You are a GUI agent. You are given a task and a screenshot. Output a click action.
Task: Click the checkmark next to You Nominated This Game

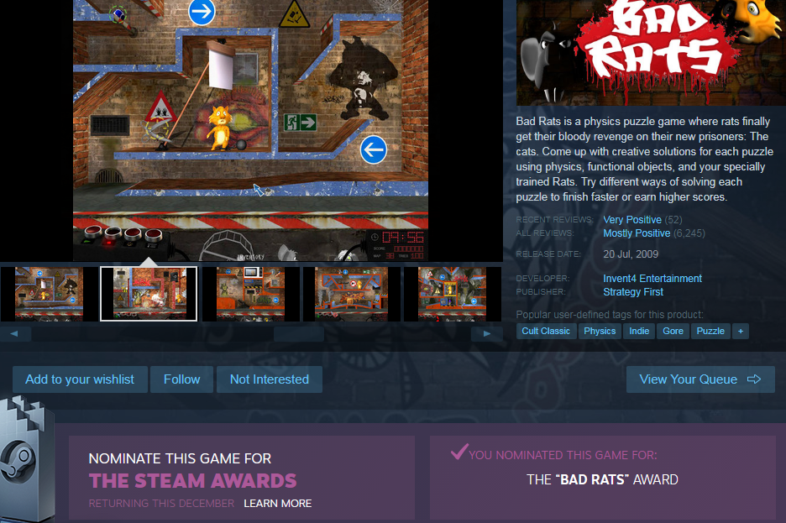pos(458,452)
